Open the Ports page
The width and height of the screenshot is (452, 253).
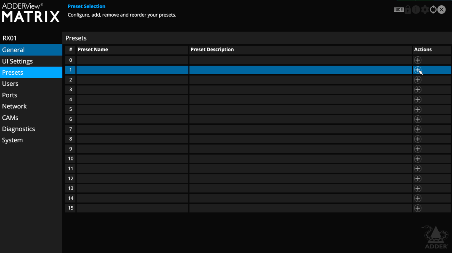[31, 95]
